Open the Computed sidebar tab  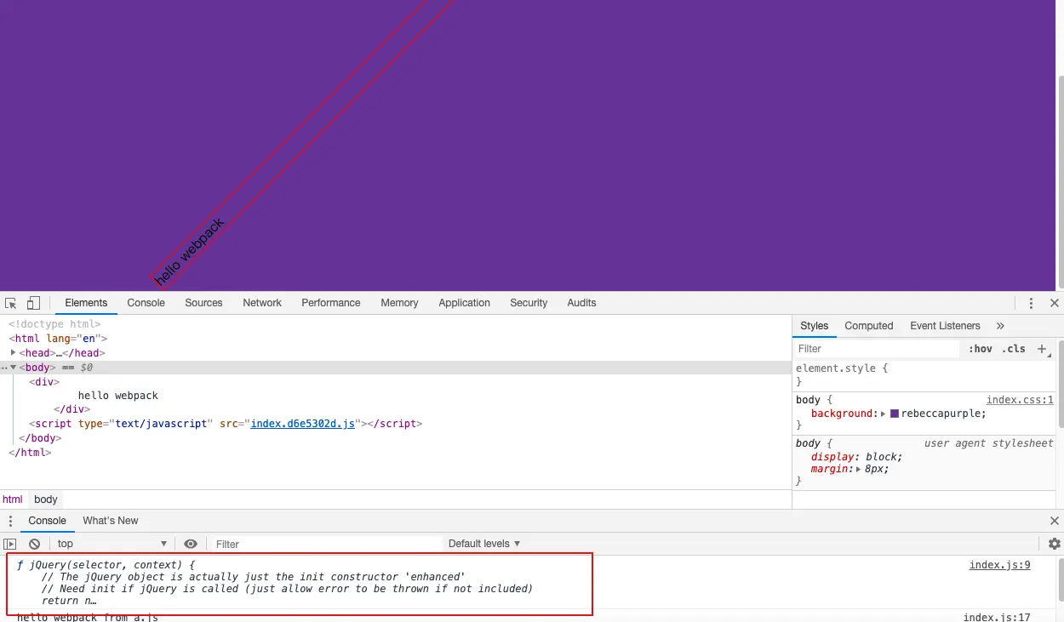(x=869, y=326)
